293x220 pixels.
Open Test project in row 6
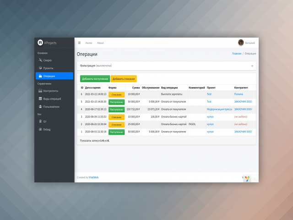[209, 94]
